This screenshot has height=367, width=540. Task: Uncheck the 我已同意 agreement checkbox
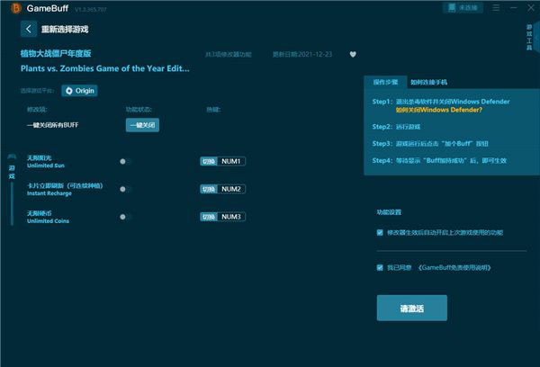tap(380, 267)
